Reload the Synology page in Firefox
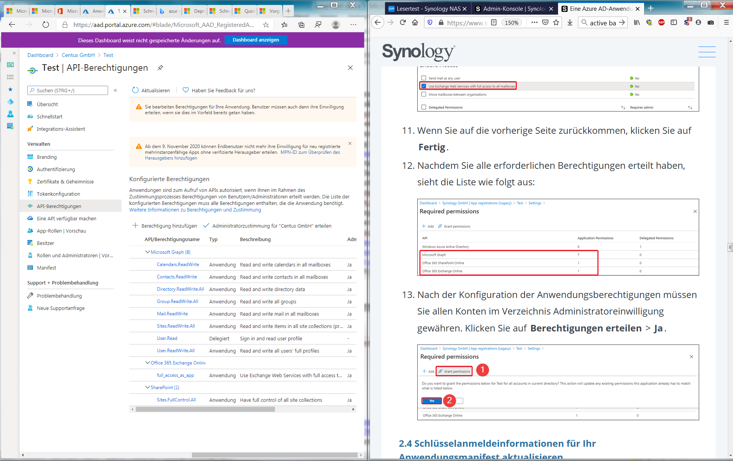Viewport: 733px width, 461px height. point(403,22)
